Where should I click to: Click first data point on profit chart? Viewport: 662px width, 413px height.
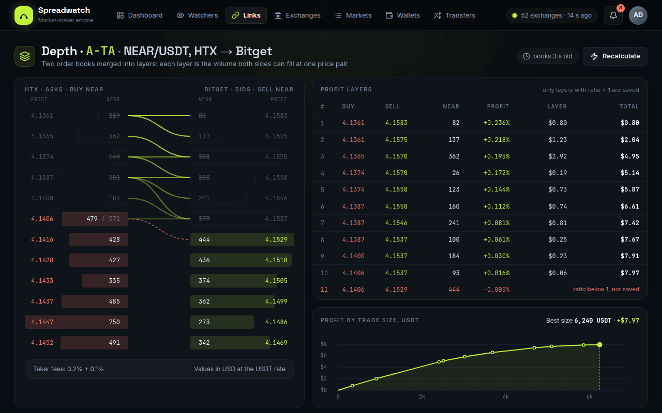pyautogui.click(x=352, y=386)
